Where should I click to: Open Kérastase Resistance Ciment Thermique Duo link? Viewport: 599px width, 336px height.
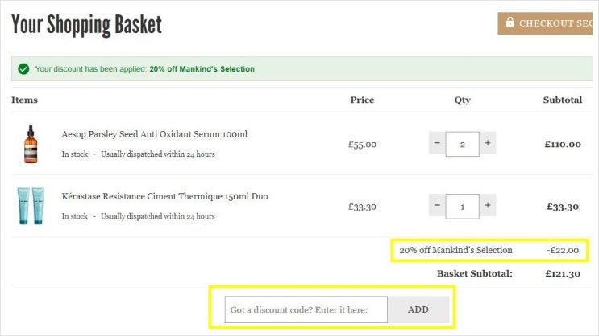pos(165,196)
